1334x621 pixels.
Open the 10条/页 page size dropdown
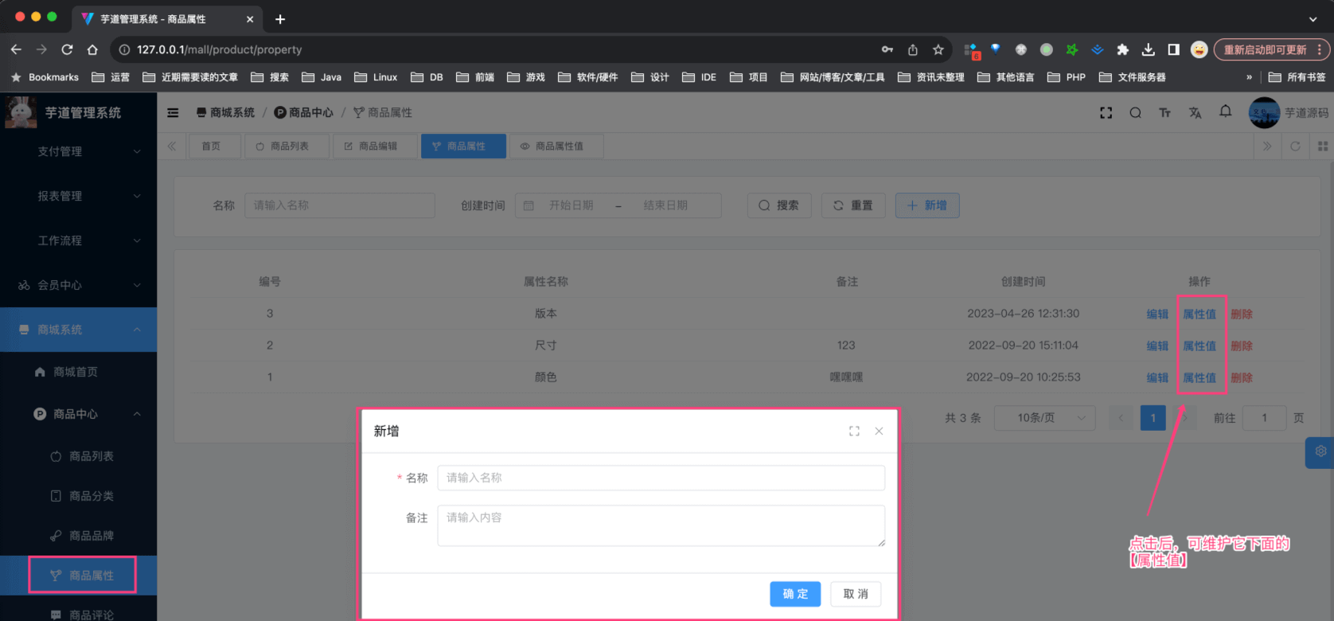tap(1044, 418)
